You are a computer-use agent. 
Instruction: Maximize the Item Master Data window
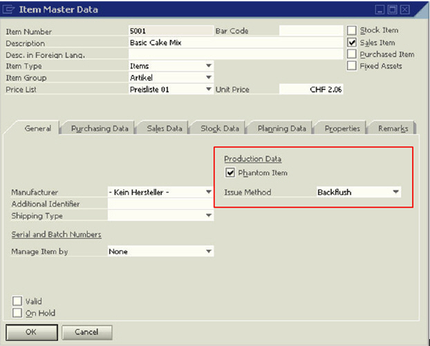point(393,10)
